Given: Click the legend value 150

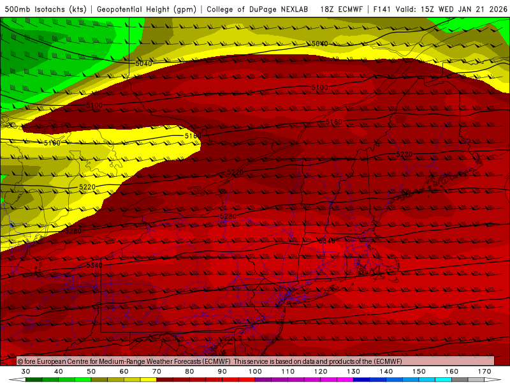Looking at the screenshot, I should (x=419, y=372).
